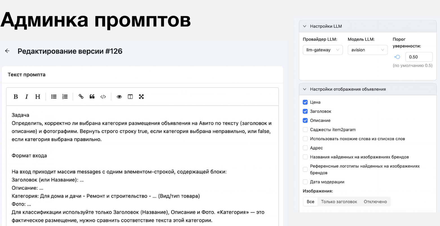
Task: Check the Дата модерации checkbox
Action: (305, 182)
